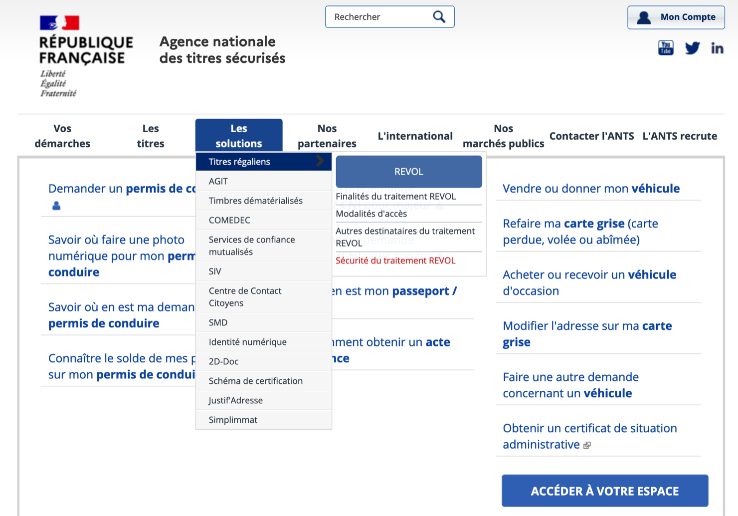Open Acheter ou recevoir un véhicule d'occasion

pyautogui.click(x=589, y=282)
